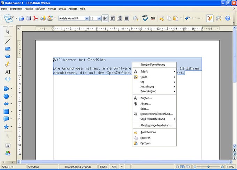The height and width of the screenshot is (170, 237).
Task: Toggle right text alignment
Action: (x=120, y=18)
